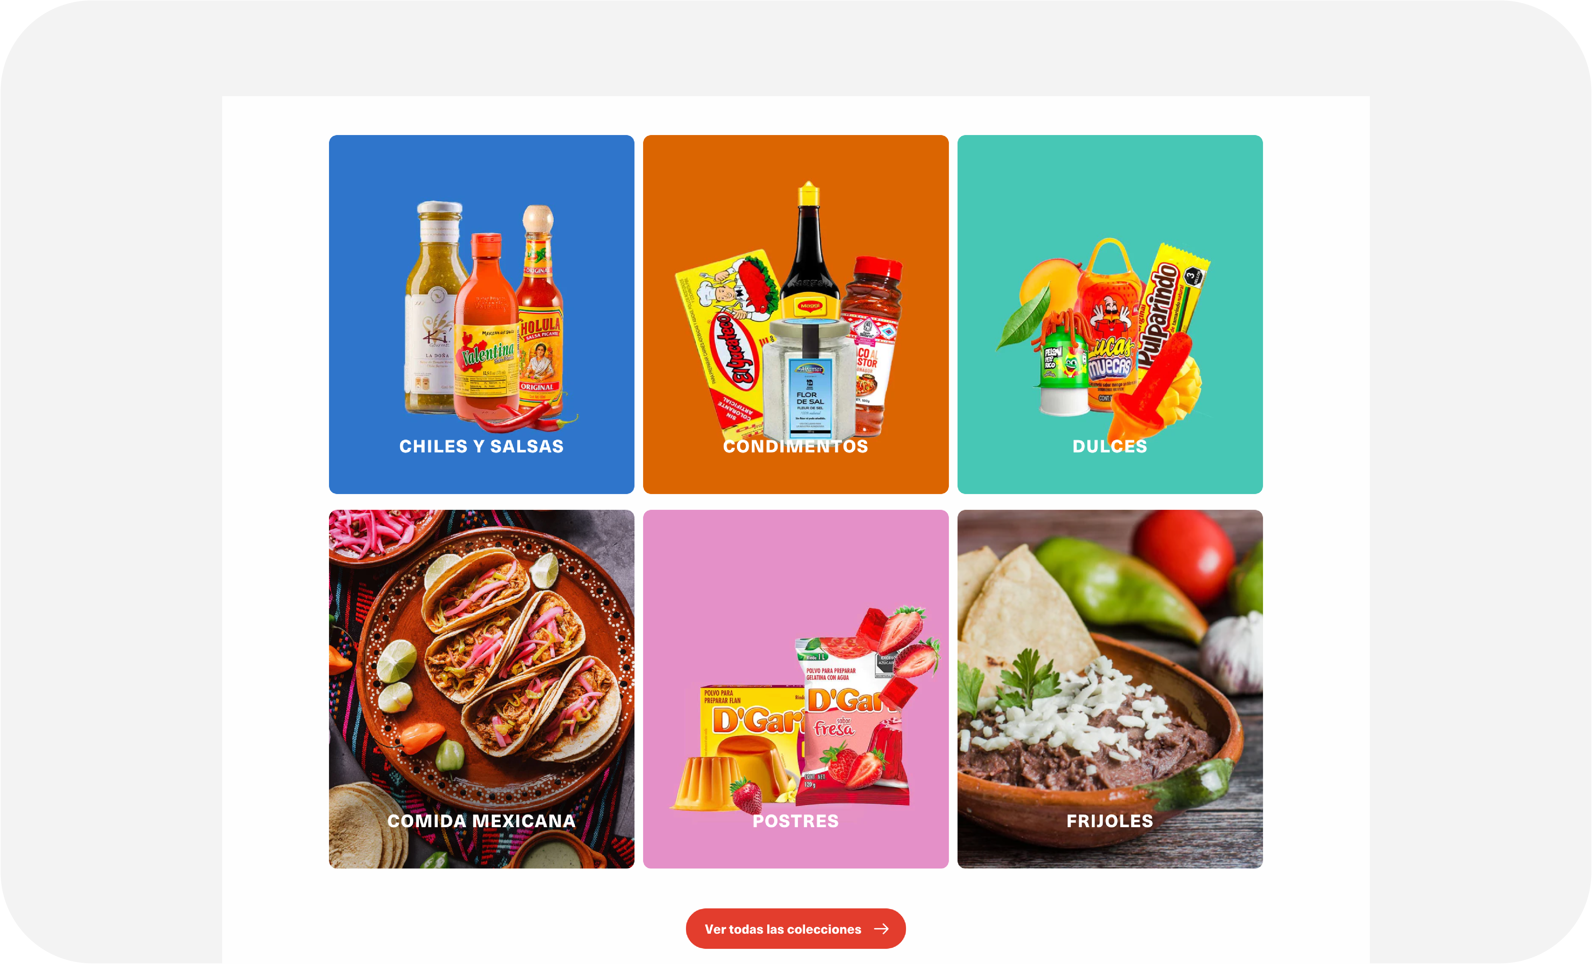Image resolution: width=1592 pixels, height=964 pixels.
Task: Open the Comida Mexicana collection title
Action: [x=481, y=822]
